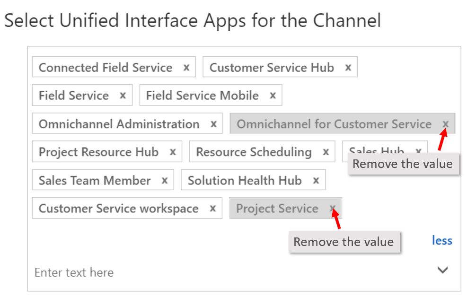Click the 'Select Unified Interface Apps' heading
Viewport: 476px width, 307px height.
(x=193, y=21)
